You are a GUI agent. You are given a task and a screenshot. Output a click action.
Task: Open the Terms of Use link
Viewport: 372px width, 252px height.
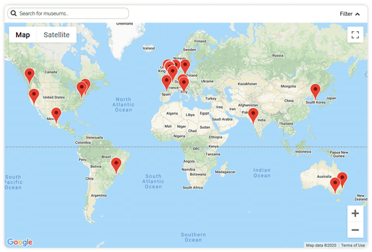pyautogui.click(x=353, y=245)
